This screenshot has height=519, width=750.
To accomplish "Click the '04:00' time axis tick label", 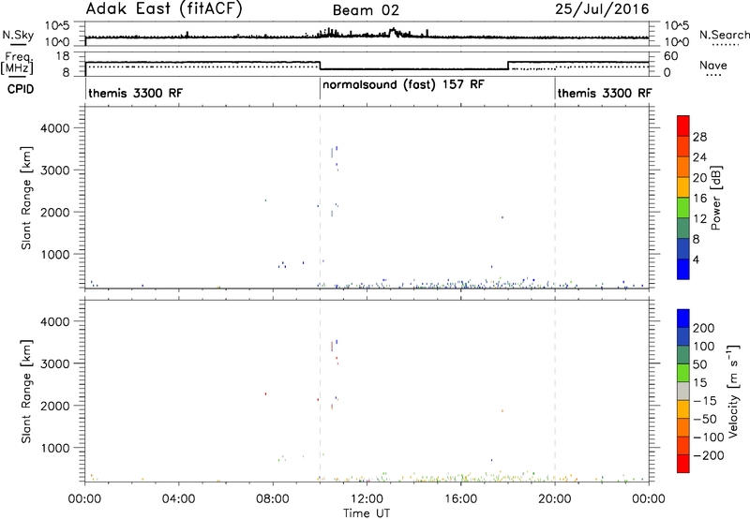I will (178, 499).
